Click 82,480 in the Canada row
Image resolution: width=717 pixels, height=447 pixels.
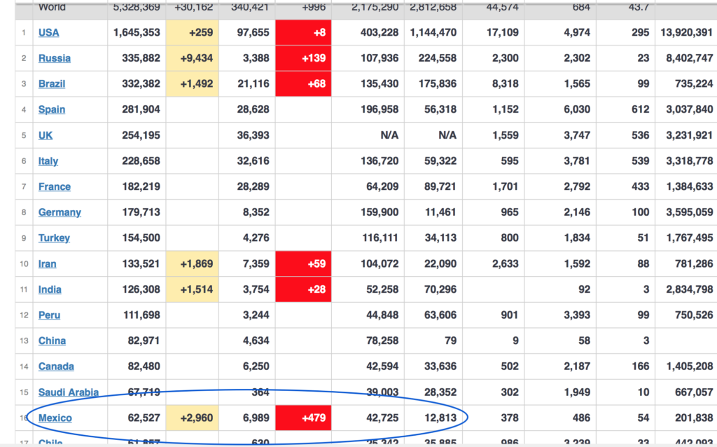(x=144, y=366)
